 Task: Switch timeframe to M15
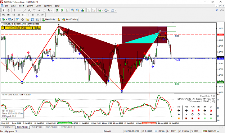pyautogui.click(x=13, y=15)
